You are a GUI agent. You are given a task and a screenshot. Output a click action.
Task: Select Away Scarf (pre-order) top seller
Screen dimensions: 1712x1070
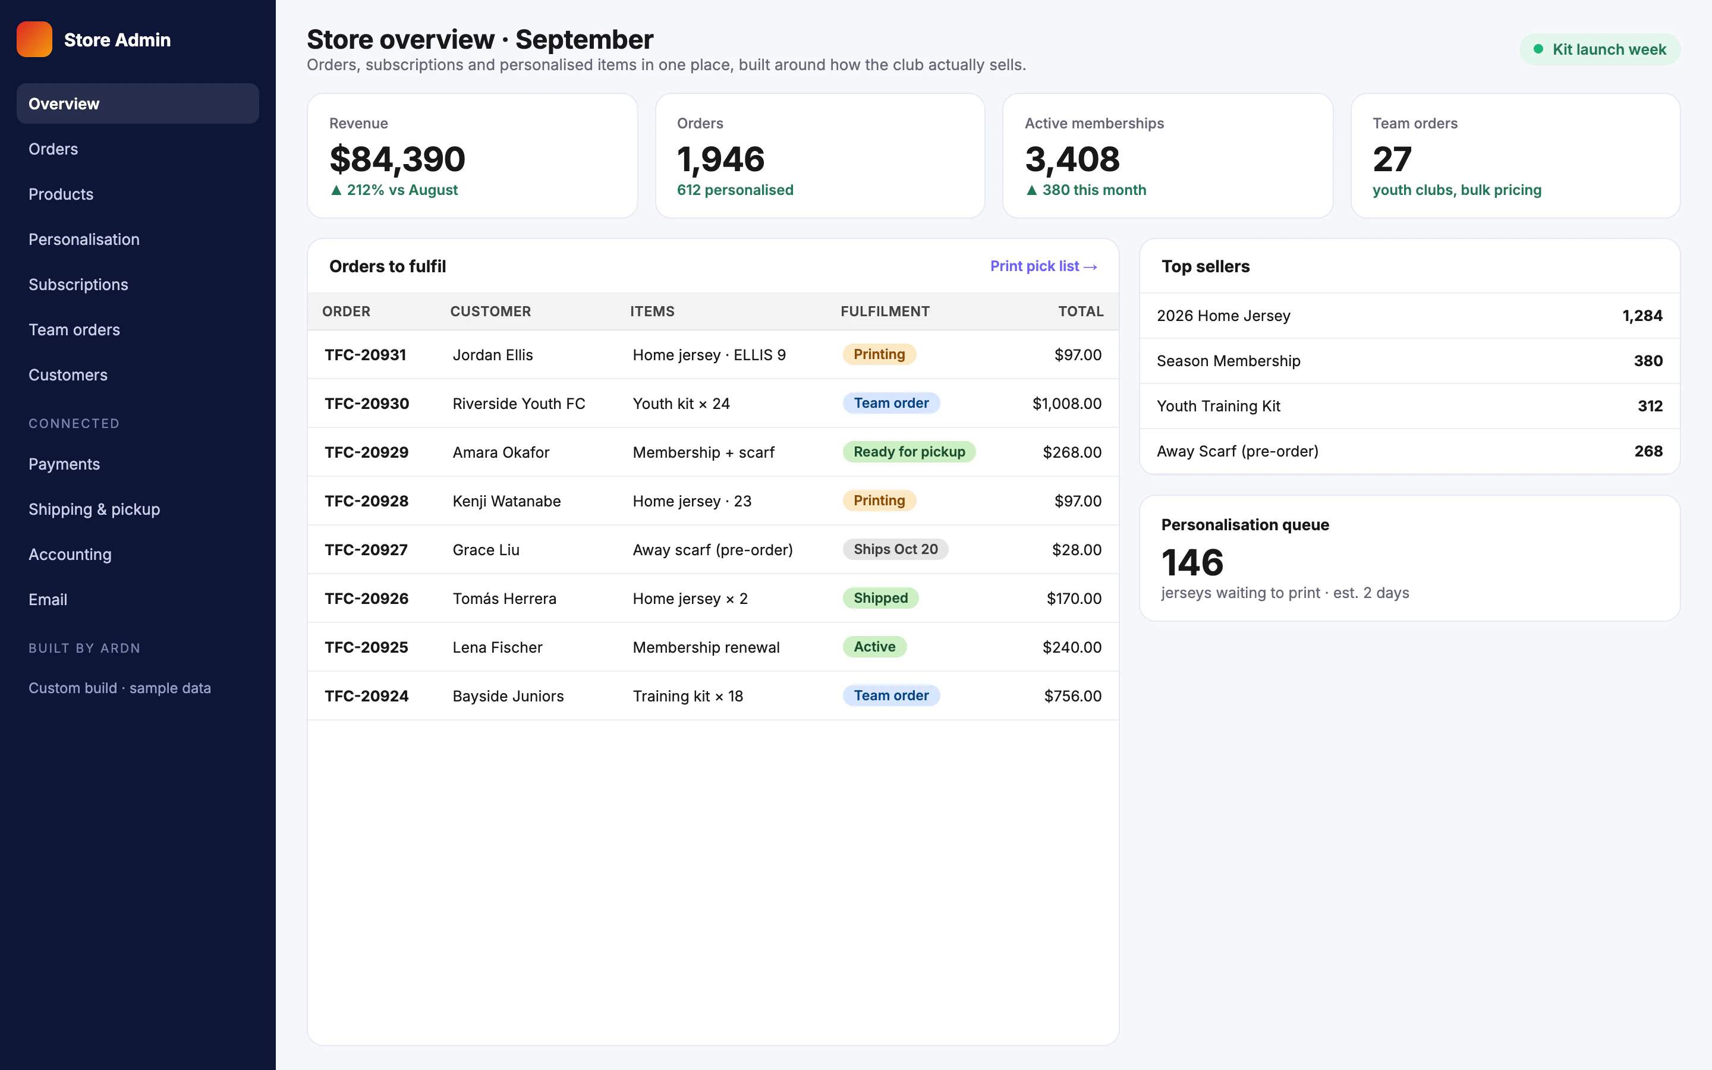click(x=1409, y=452)
